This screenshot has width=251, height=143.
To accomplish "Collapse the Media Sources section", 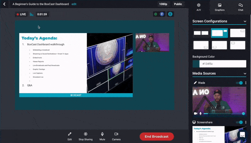I will tap(245, 74).
